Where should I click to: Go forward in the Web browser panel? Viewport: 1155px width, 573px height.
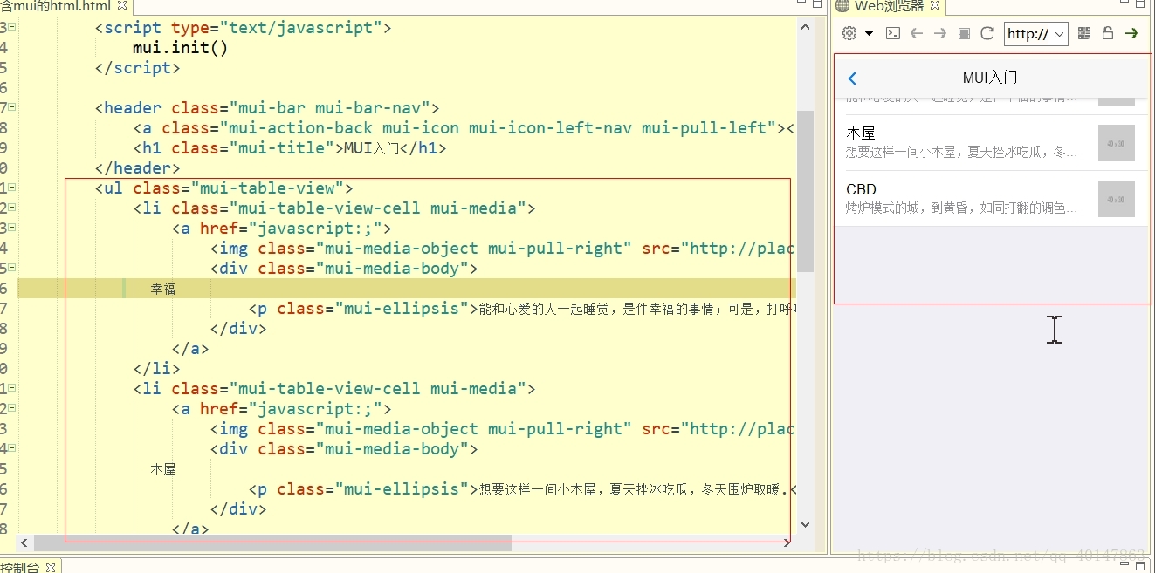[x=940, y=33]
